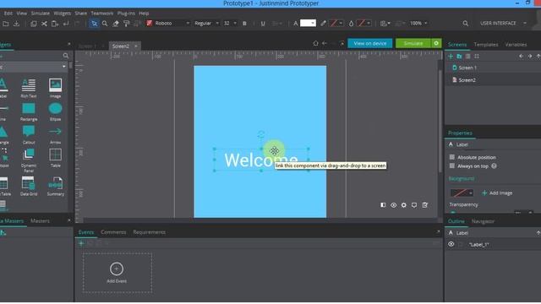Toggle bold formatting
Viewport: 541px width, 304px height.
click(244, 24)
